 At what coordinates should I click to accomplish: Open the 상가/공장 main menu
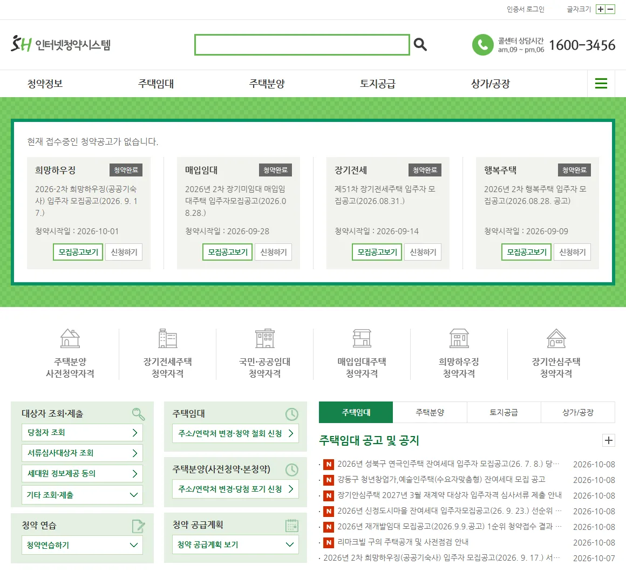[x=491, y=84]
